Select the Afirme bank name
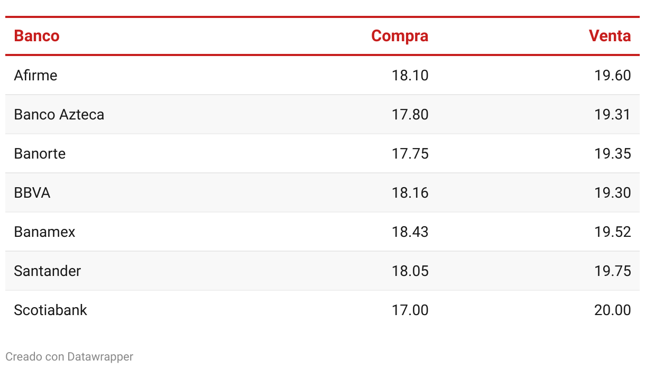Image resolution: width=645 pixels, height=369 pixels. [35, 75]
